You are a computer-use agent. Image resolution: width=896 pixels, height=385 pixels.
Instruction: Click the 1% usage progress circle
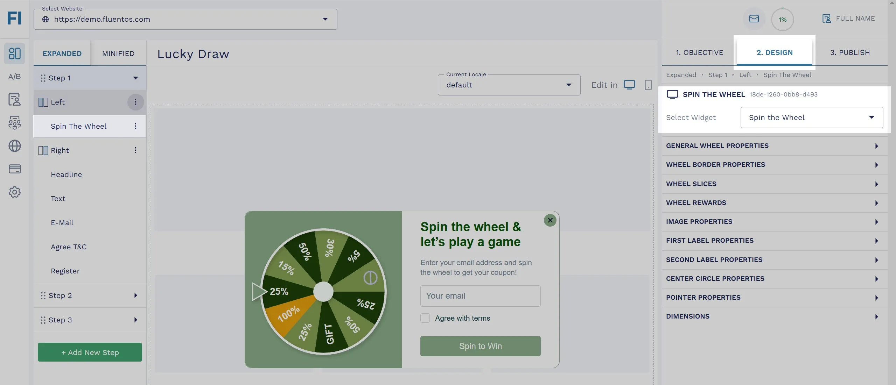point(783,20)
